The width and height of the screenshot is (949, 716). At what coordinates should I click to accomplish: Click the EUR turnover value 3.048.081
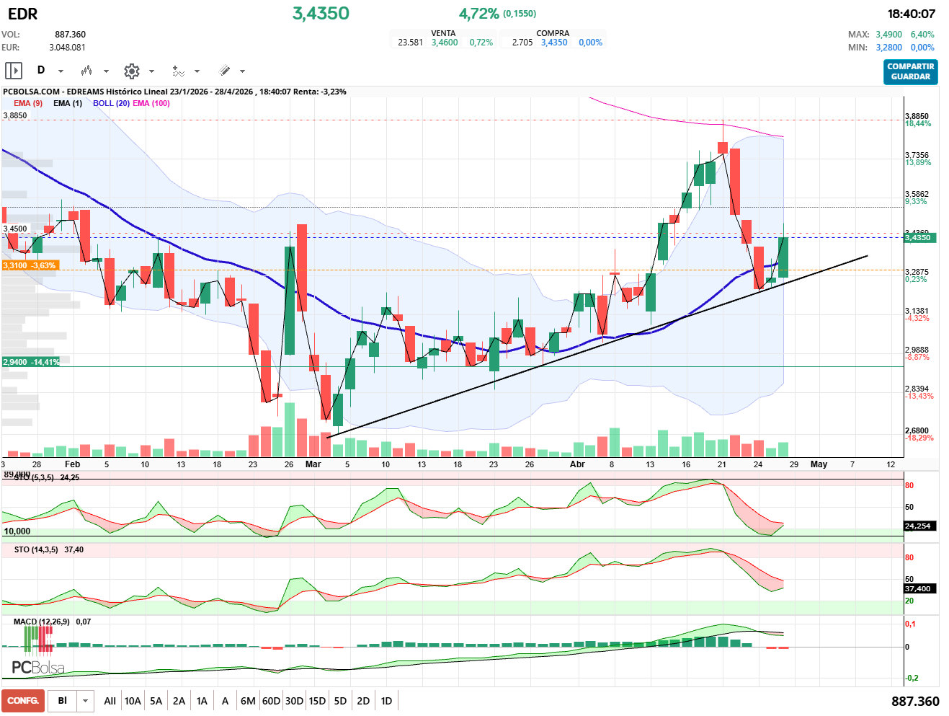pyautogui.click(x=68, y=48)
